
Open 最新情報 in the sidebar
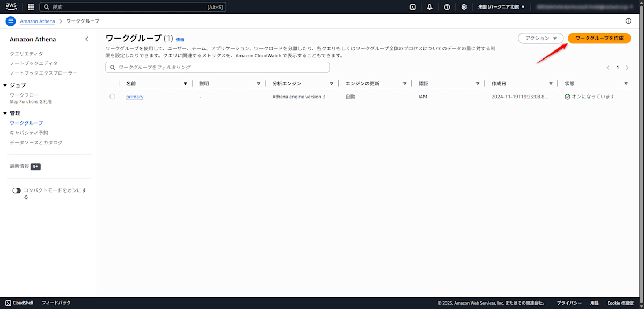19,166
